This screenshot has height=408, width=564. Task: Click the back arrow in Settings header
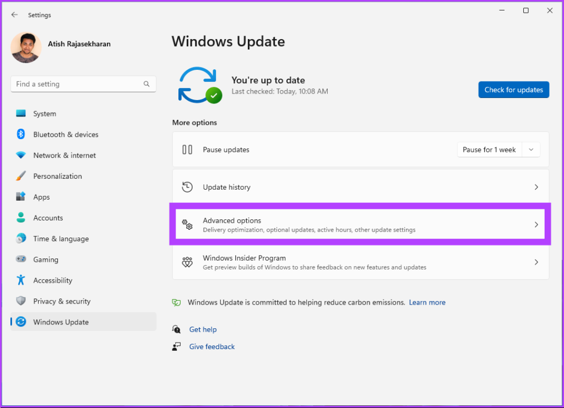pos(14,15)
